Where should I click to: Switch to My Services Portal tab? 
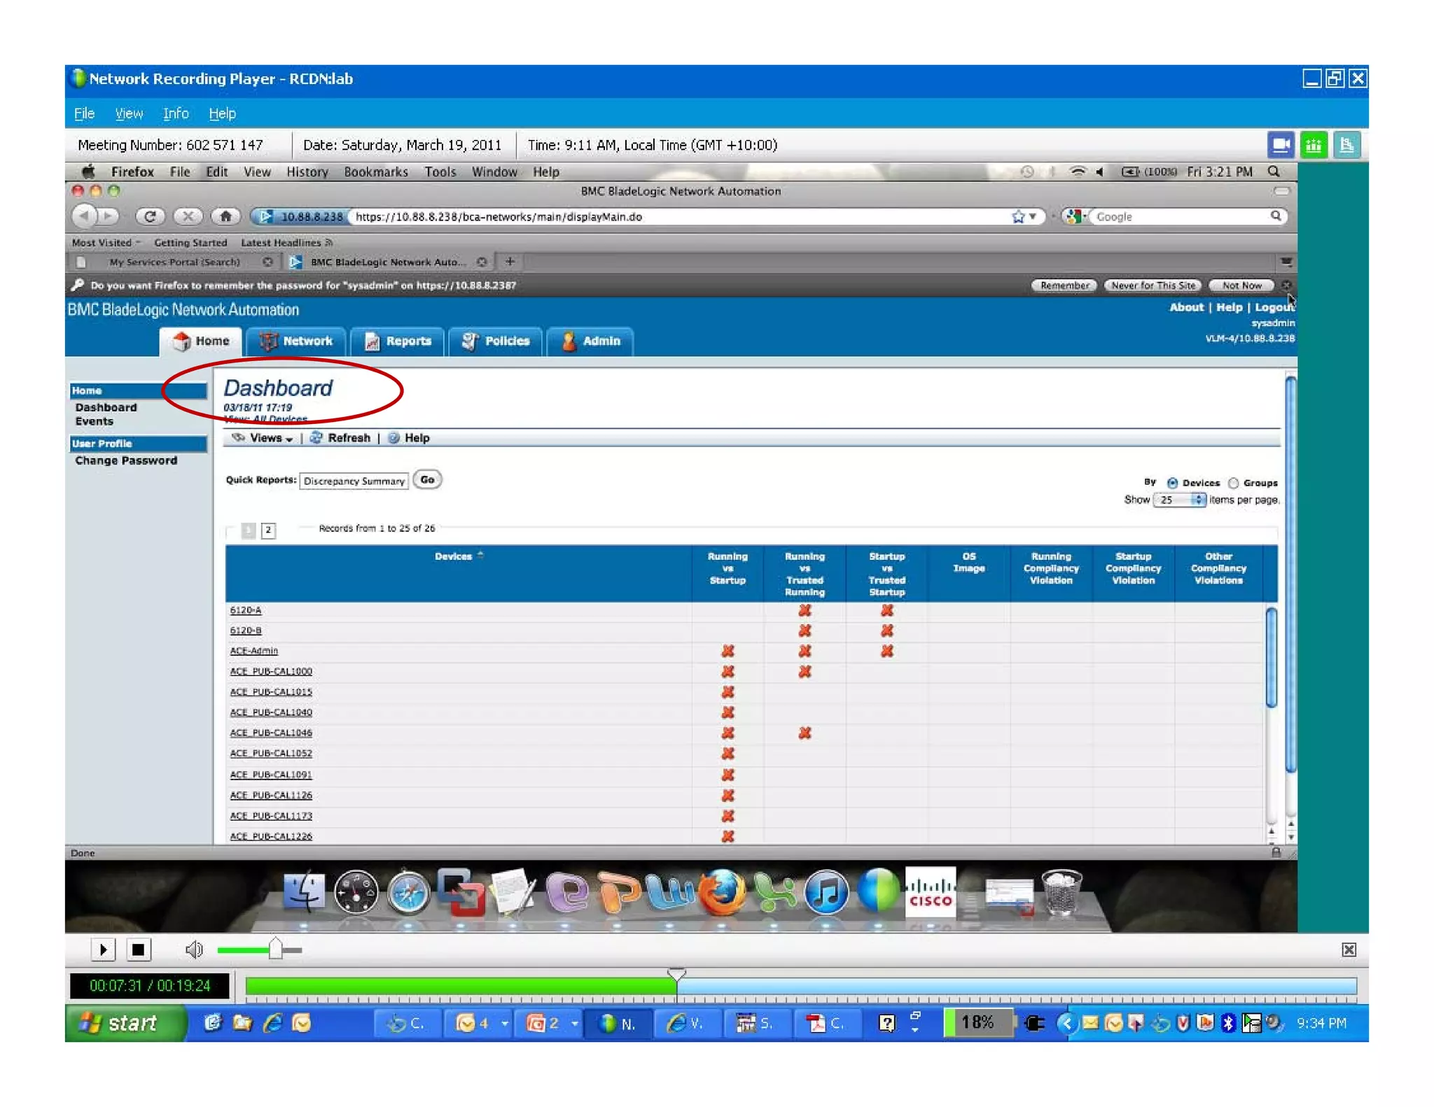click(x=174, y=262)
